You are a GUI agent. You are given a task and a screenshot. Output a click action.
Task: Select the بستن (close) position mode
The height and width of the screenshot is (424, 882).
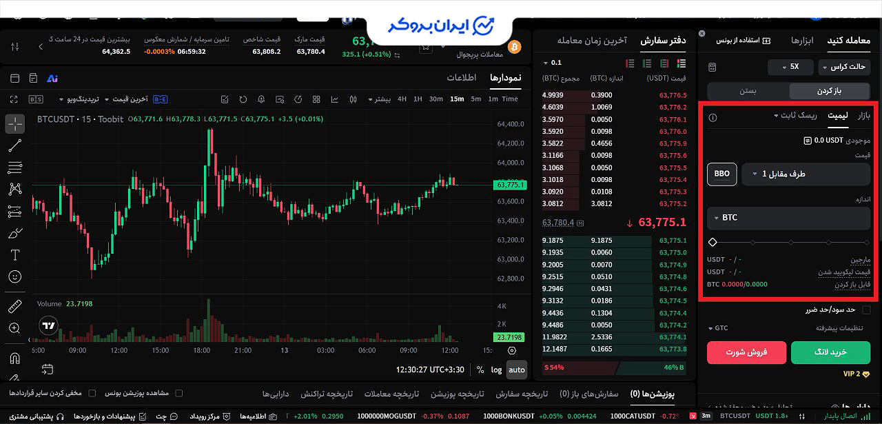click(x=748, y=91)
